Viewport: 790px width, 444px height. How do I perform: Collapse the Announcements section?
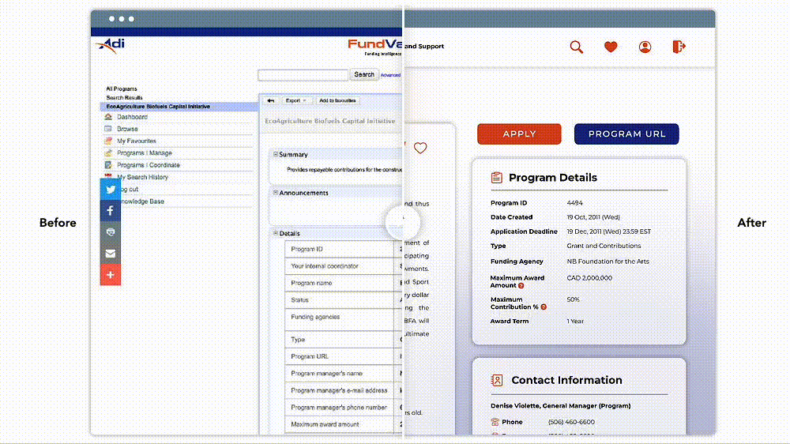pos(276,193)
